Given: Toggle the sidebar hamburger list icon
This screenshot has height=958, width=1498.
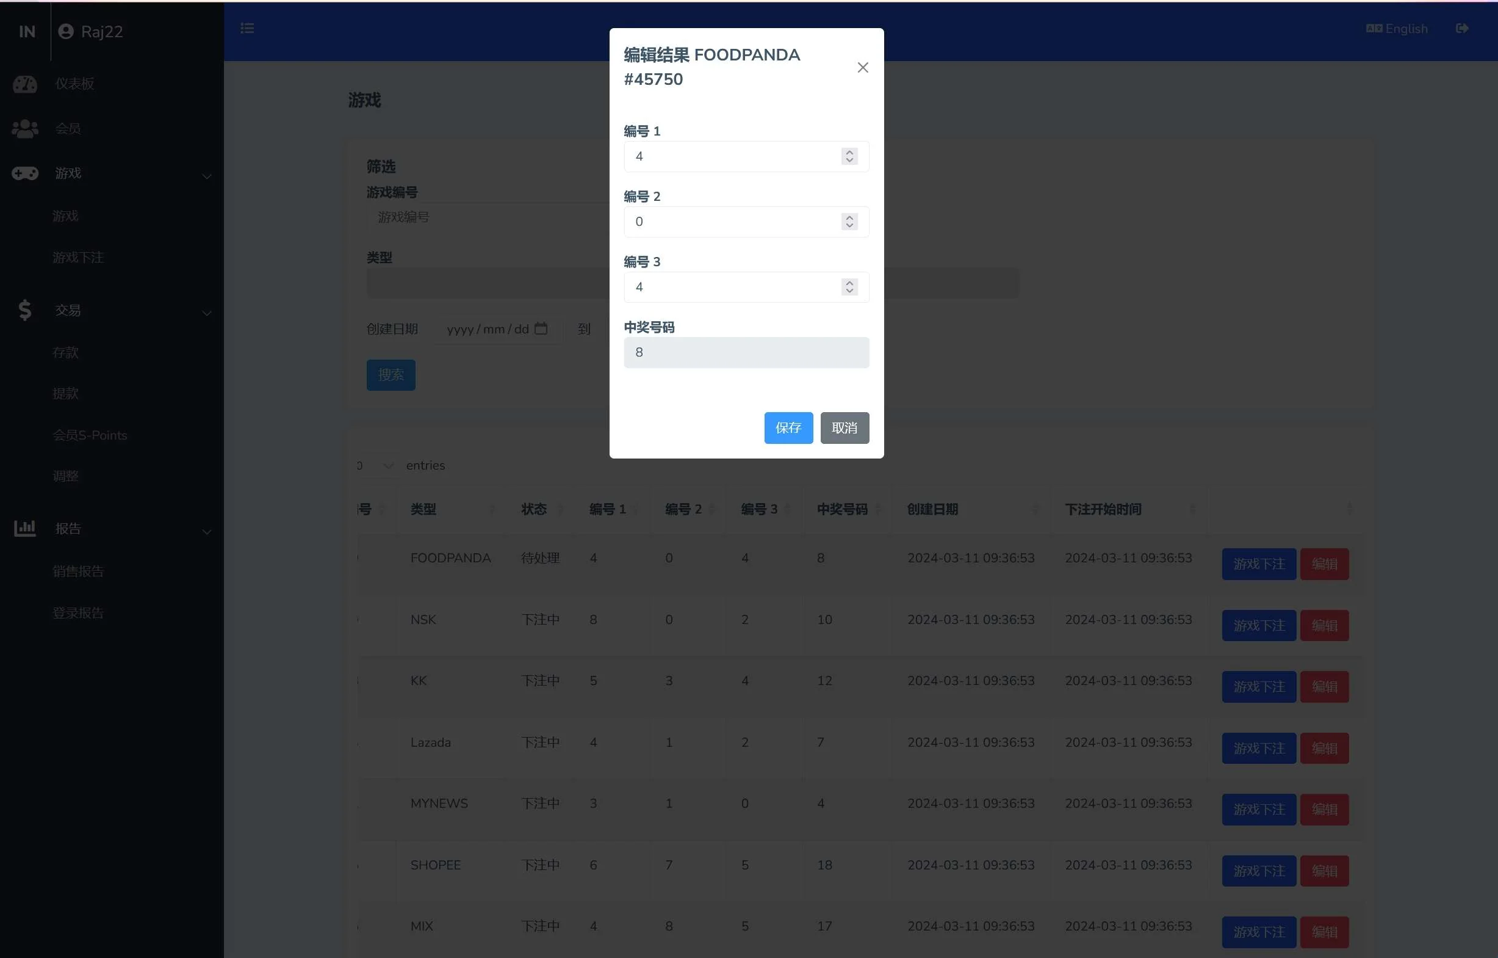Looking at the screenshot, I should (x=247, y=29).
